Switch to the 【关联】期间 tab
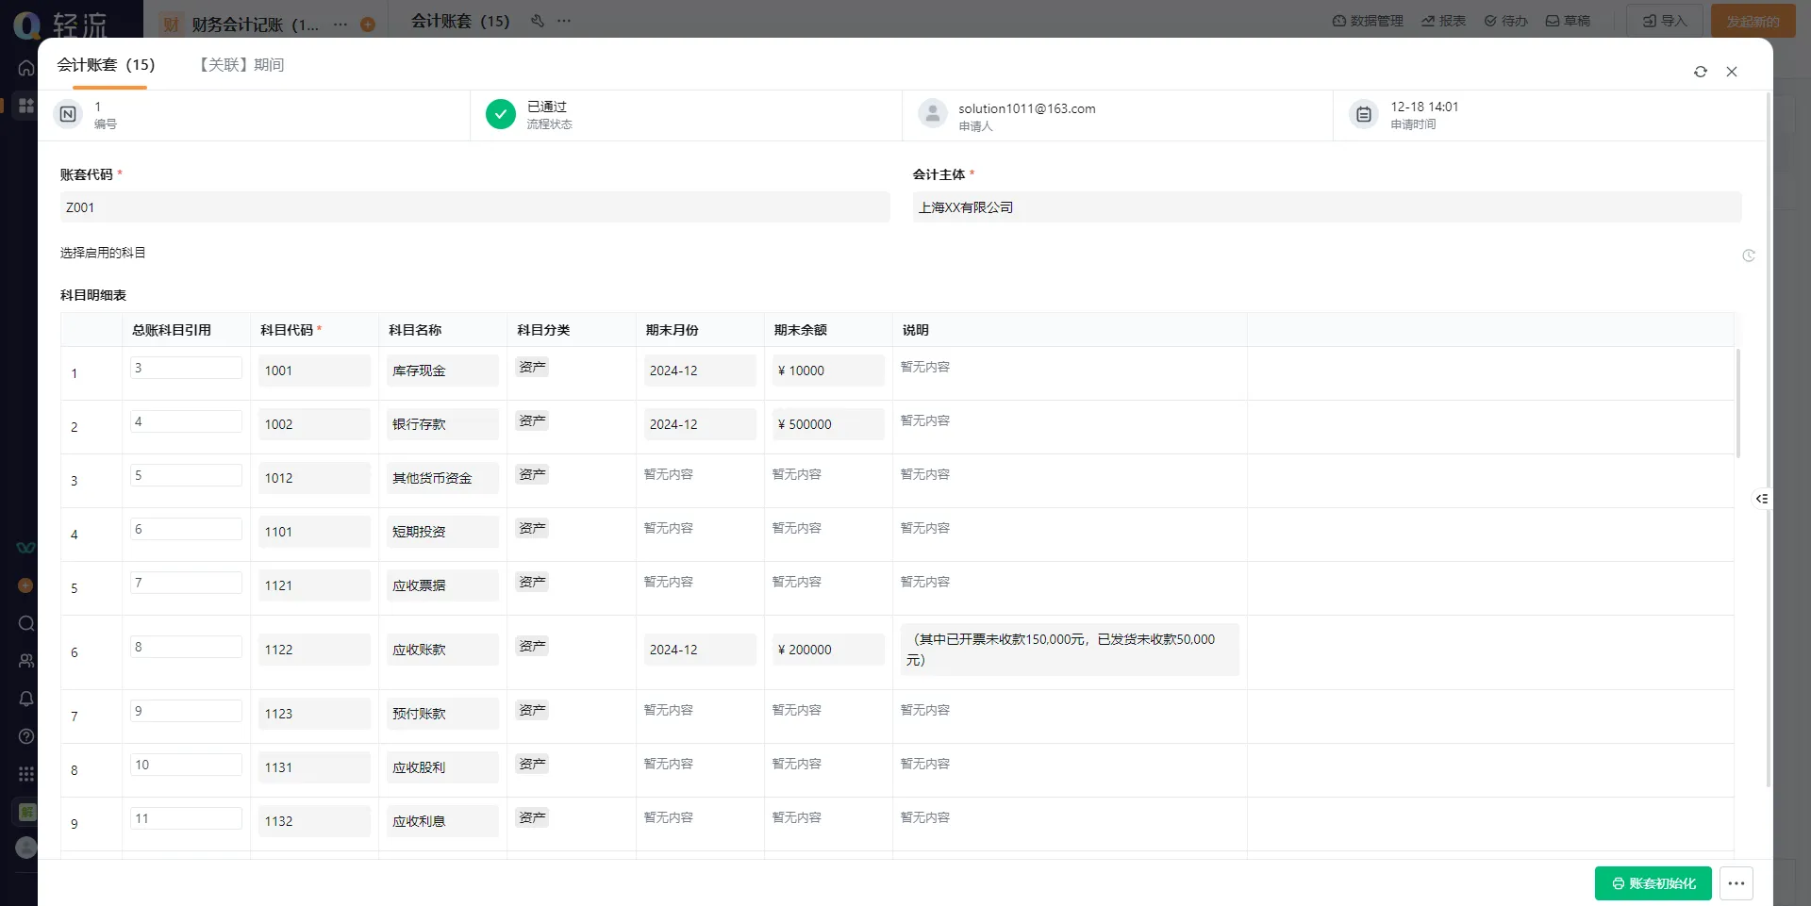Image resolution: width=1811 pixels, height=906 pixels. [241, 65]
